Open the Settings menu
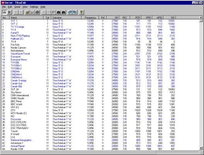Viewport: 204px width, 155px height. [34, 7]
